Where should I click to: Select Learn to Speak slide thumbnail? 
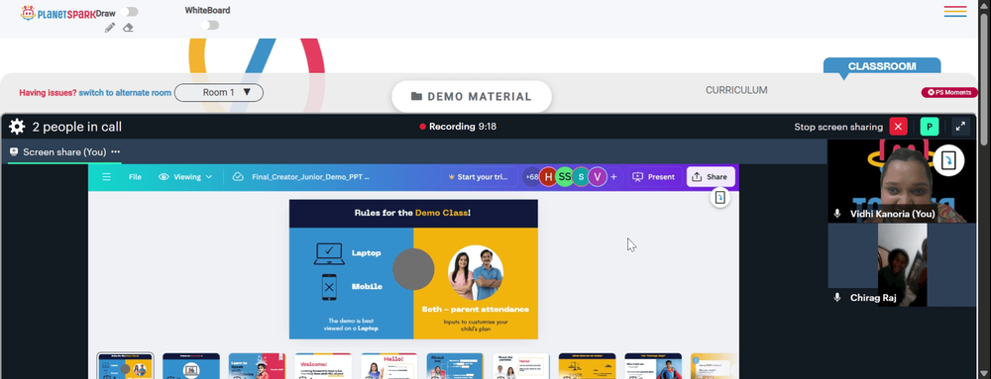pyautogui.click(x=257, y=366)
